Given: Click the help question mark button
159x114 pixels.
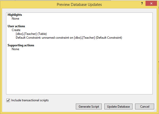Looking at the screenshot, I should 142,4.
